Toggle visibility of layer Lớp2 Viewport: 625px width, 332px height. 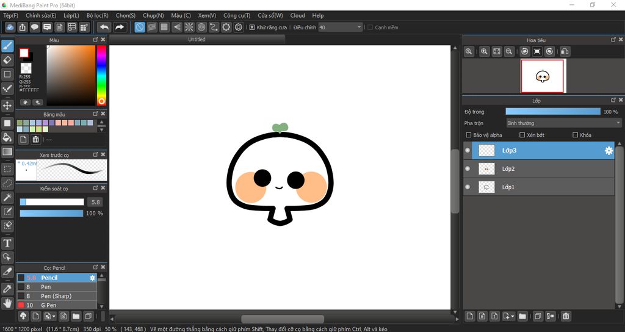[468, 169]
